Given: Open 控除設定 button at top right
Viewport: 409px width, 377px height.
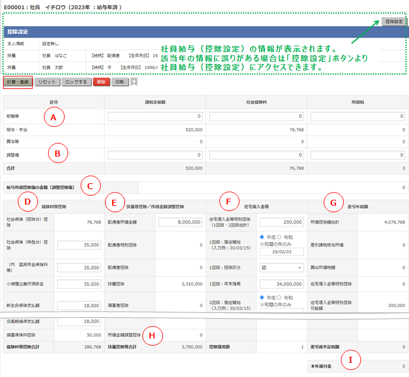Looking at the screenshot, I should coord(394,21).
